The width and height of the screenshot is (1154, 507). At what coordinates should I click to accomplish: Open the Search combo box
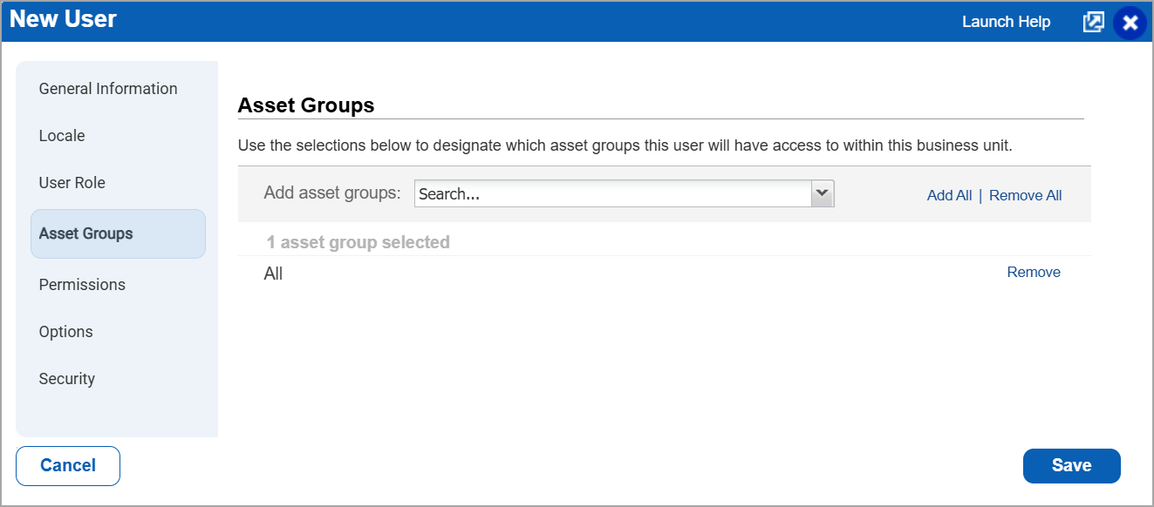point(624,193)
